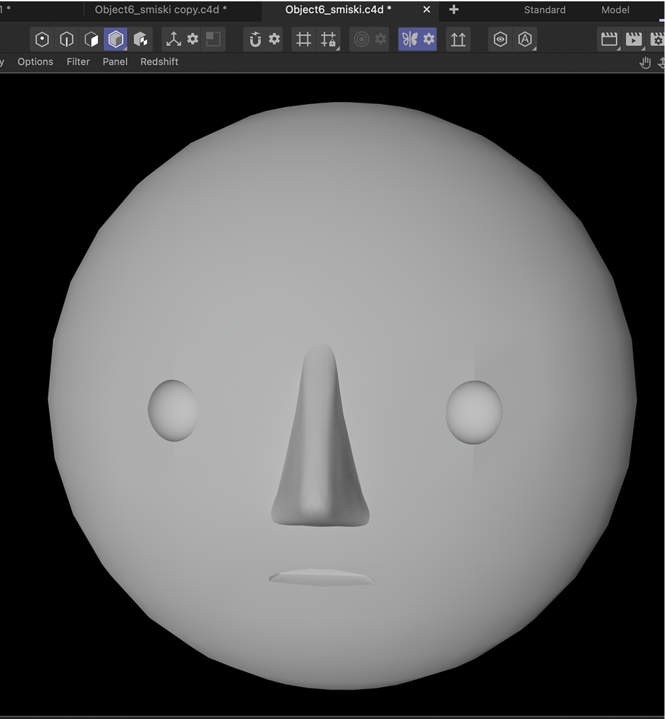Select the leftmost hexagon display mode icon
This screenshot has height=719, width=665.
[42, 39]
